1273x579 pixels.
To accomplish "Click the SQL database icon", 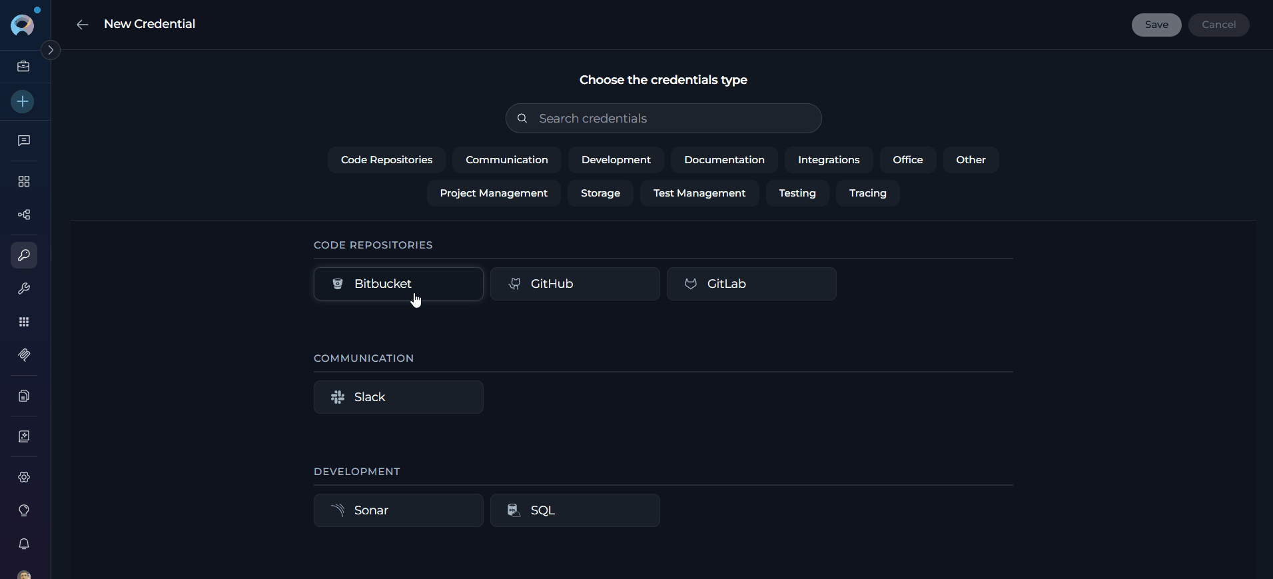I will coord(514,510).
